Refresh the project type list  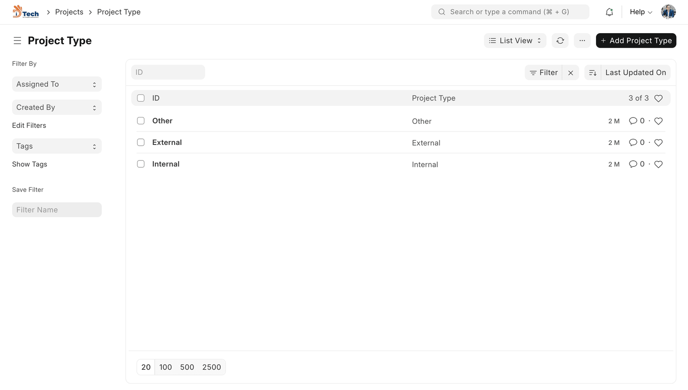coord(560,40)
